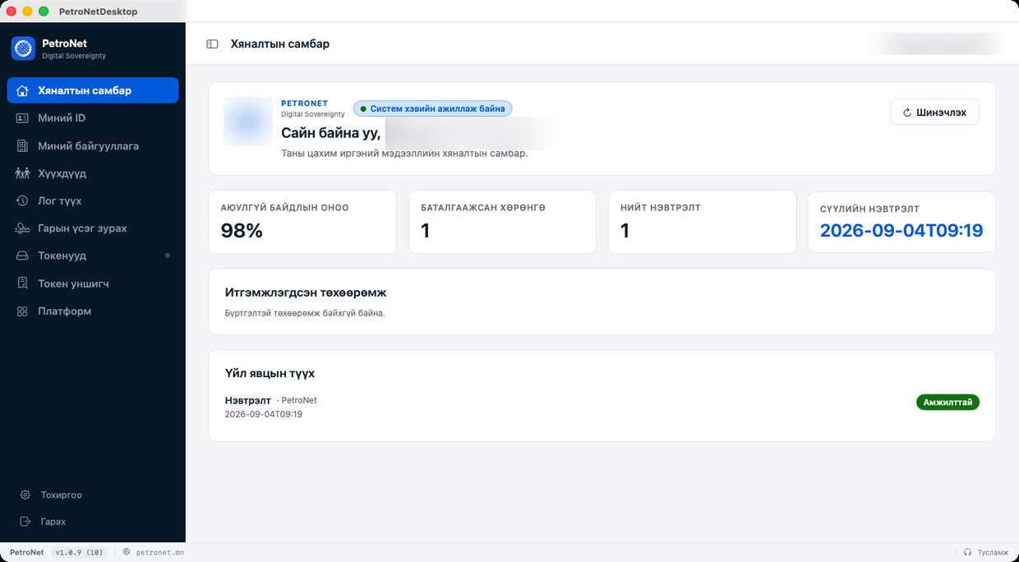Viewport: 1019px width, 562px height.
Task: Click the headset icon for Тусламж
Action: [x=967, y=552]
